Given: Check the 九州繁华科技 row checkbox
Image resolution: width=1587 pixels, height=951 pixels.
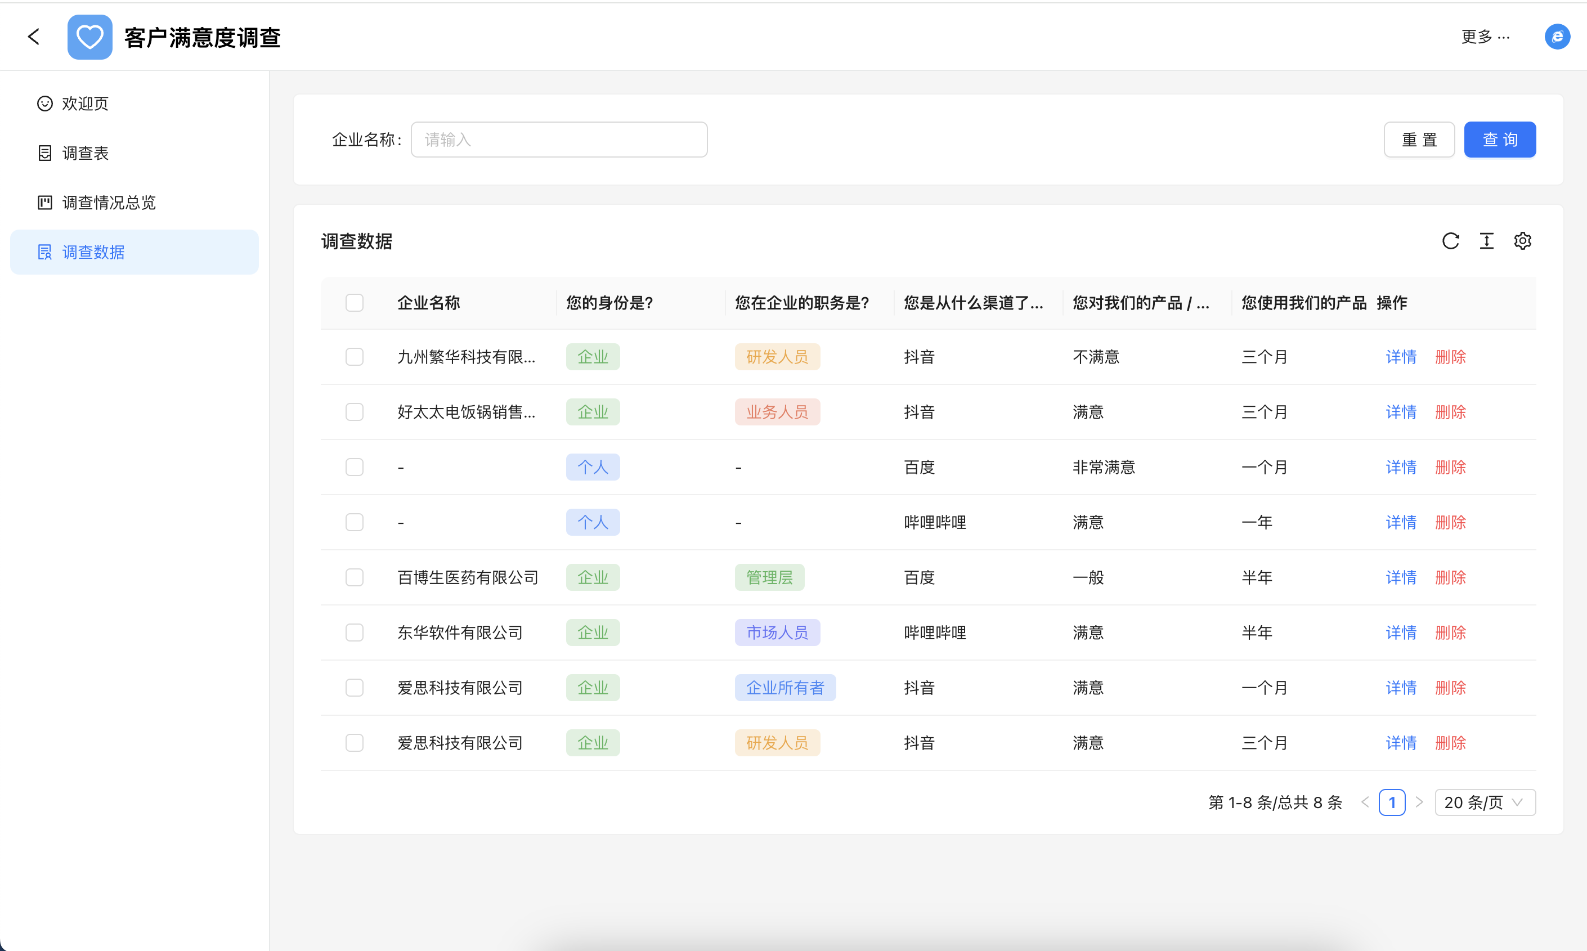Looking at the screenshot, I should 355,357.
